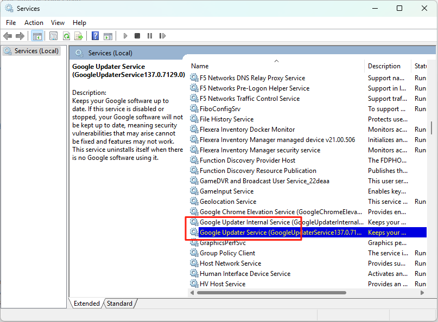This screenshot has width=438, height=322.
Task: Switch to the Extended tab
Action: coord(87,304)
